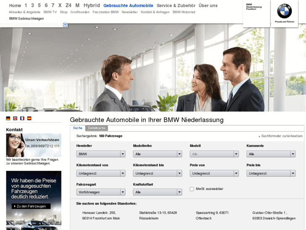Switch language to Spanish flag
The image size is (306, 230).
29,119
